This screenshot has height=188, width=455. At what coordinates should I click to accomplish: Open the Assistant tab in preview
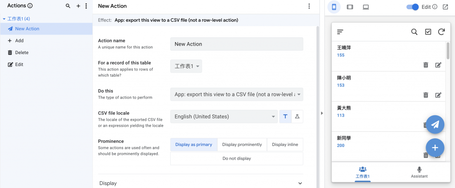click(x=419, y=172)
